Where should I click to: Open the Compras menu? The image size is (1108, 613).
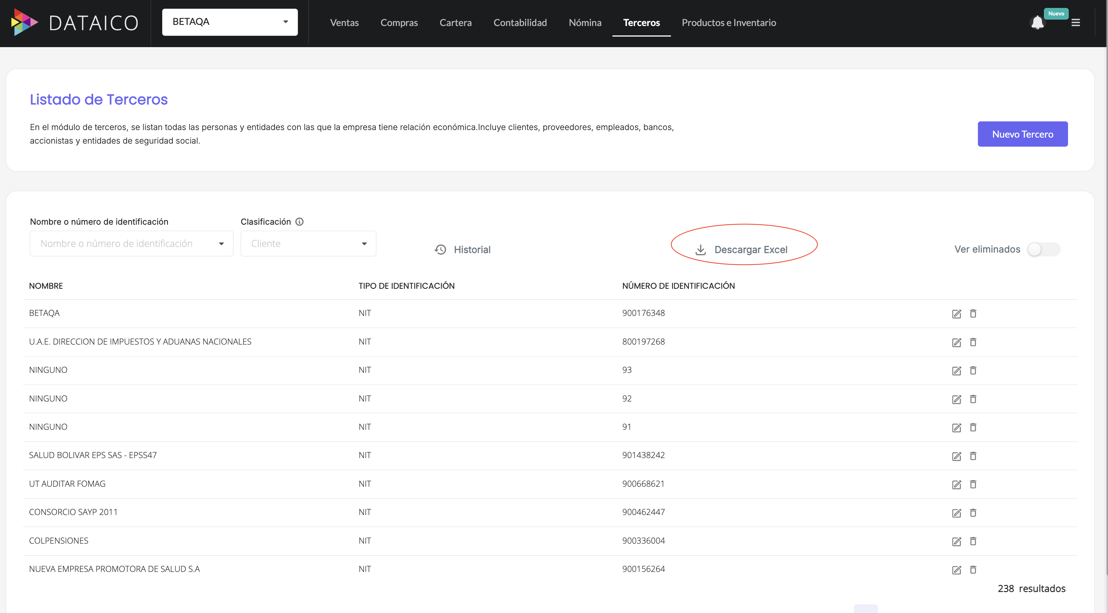point(399,22)
